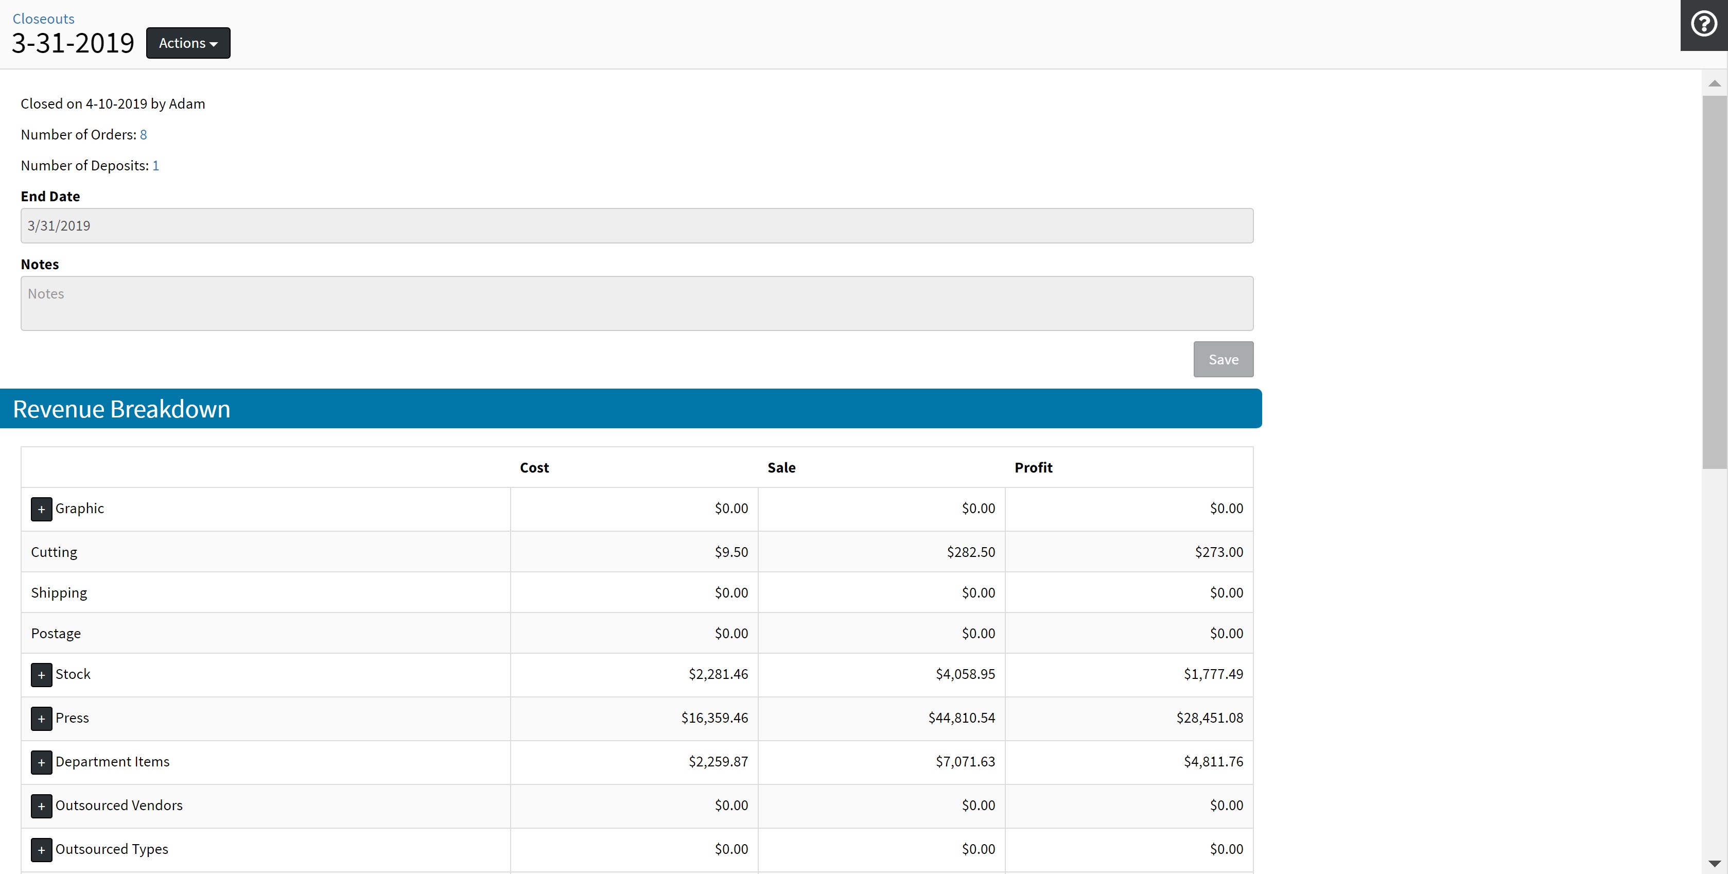Screen dimensions: 1728x874
Task: Click the Save button
Action: 1222,359
